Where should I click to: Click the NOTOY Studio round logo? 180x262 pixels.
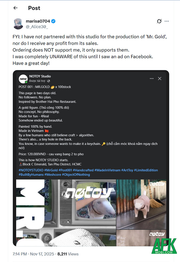point(23,79)
